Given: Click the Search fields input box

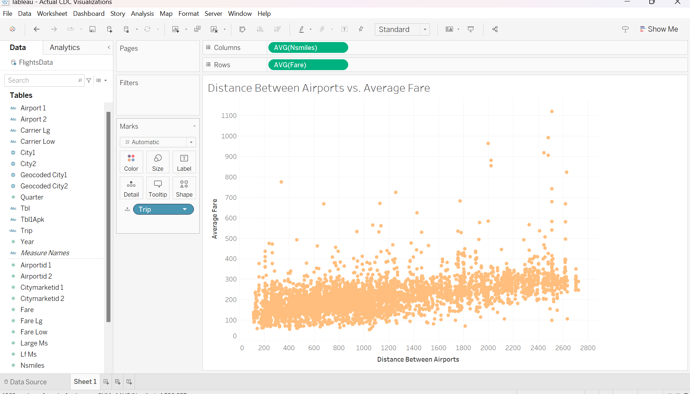Looking at the screenshot, I should pos(42,81).
